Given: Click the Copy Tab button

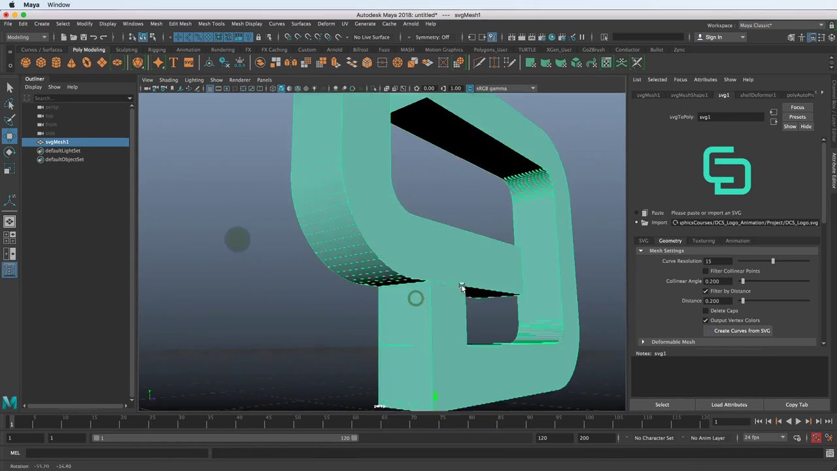Looking at the screenshot, I should pyautogui.click(x=796, y=405).
